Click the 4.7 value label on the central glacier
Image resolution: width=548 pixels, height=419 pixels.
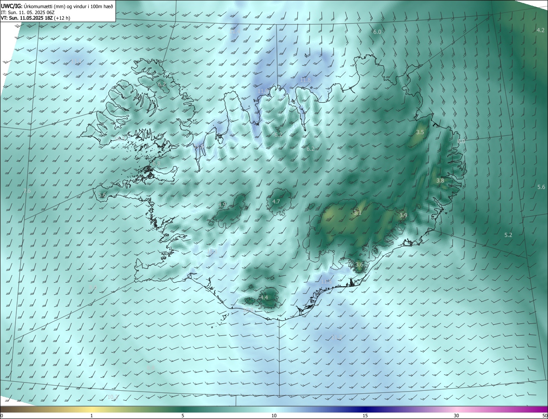(276, 201)
